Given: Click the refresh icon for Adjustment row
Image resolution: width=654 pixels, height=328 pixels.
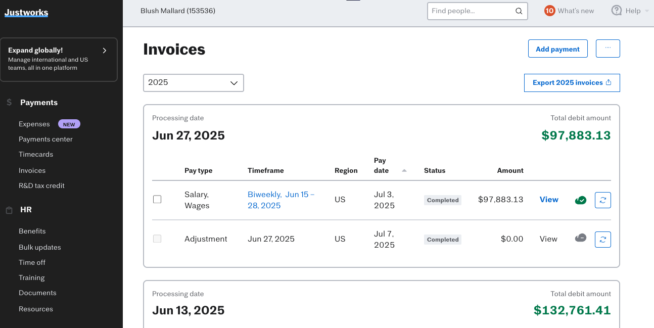Looking at the screenshot, I should pos(602,240).
